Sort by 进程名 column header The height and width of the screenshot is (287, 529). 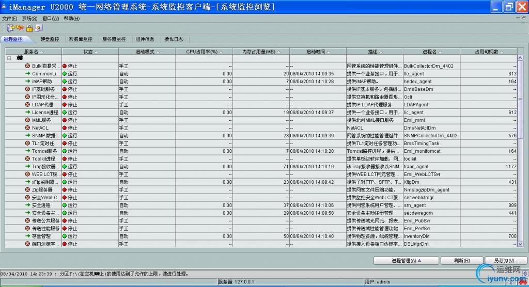(x=431, y=52)
